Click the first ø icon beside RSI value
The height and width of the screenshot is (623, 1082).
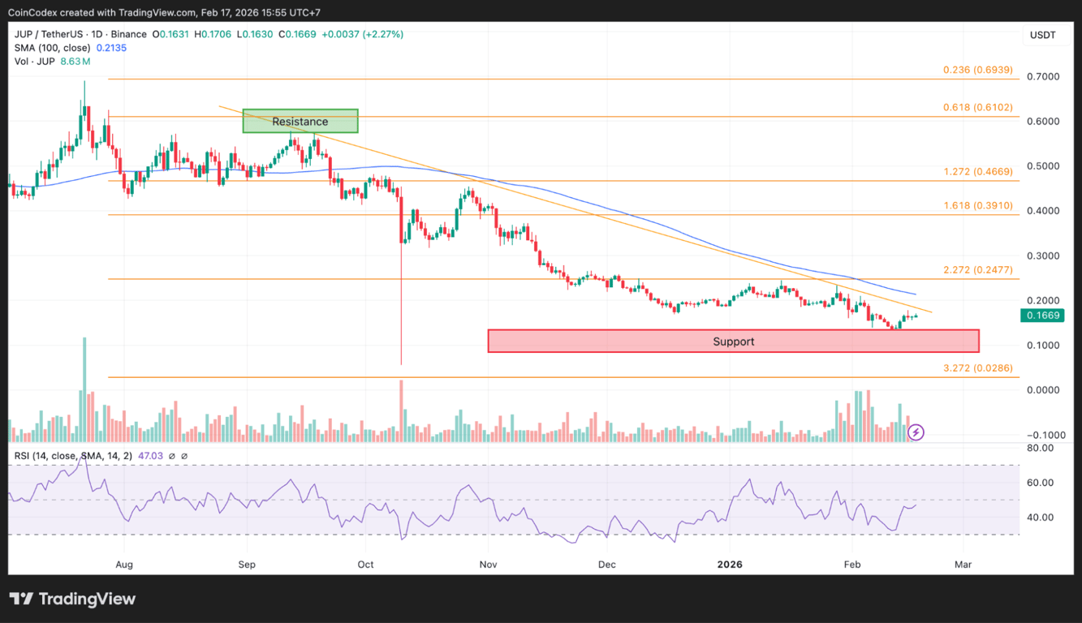click(x=173, y=457)
